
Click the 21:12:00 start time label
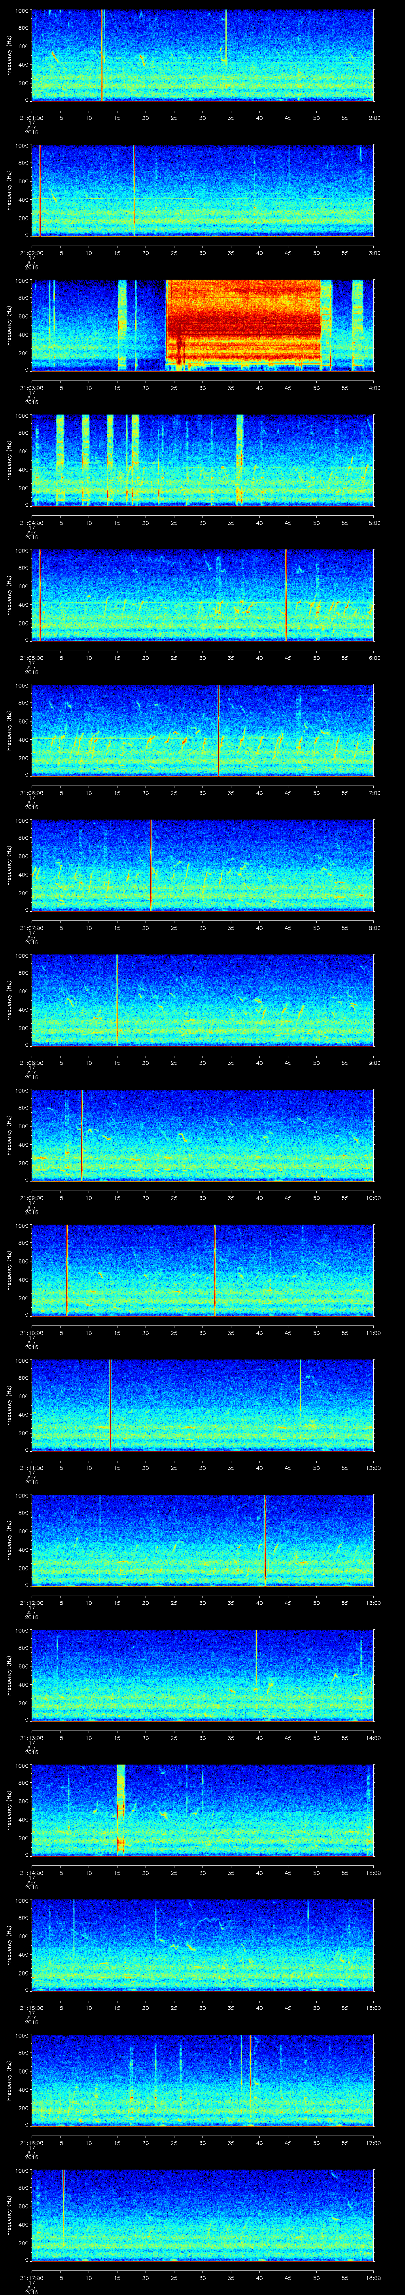(31, 1603)
